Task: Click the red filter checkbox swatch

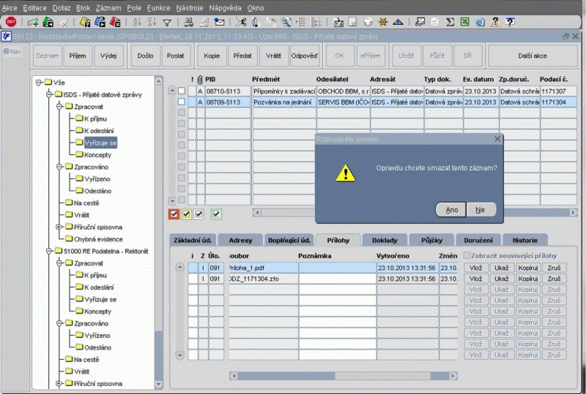Action: [x=174, y=214]
